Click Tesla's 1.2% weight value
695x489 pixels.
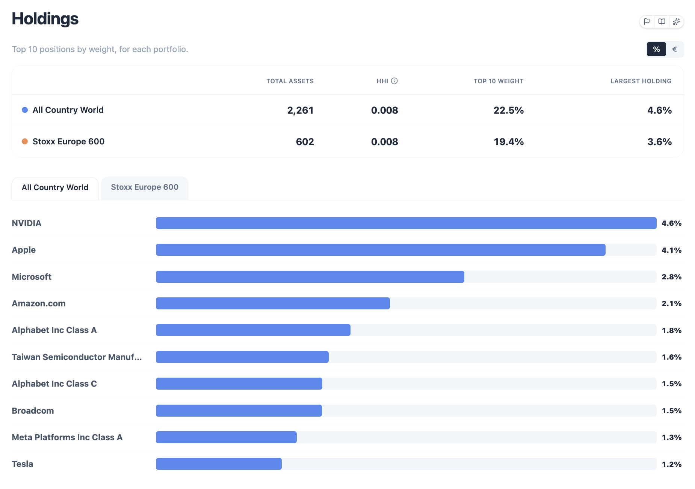point(671,464)
